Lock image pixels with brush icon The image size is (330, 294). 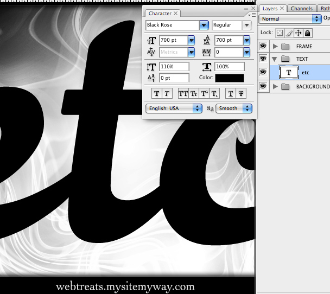(289, 33)
